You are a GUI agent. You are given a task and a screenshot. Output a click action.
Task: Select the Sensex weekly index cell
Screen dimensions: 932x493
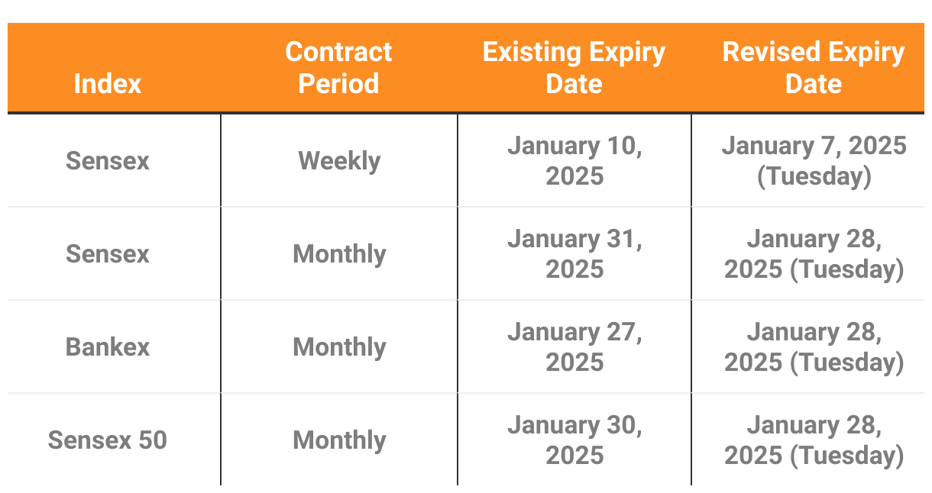(108, 161)
